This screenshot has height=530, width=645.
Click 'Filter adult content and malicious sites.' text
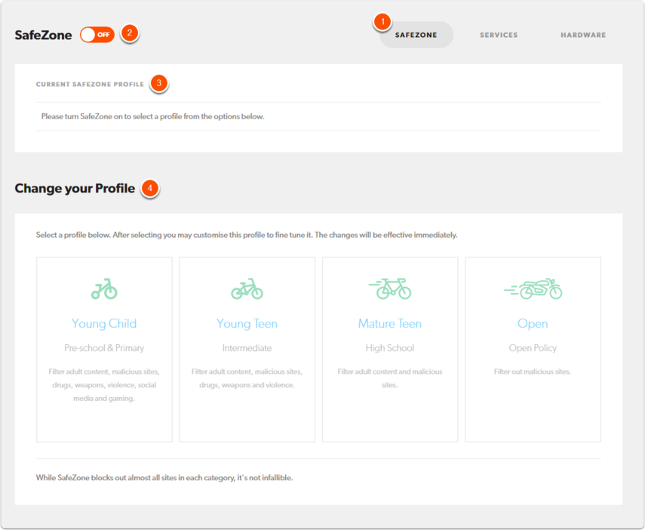389,378
